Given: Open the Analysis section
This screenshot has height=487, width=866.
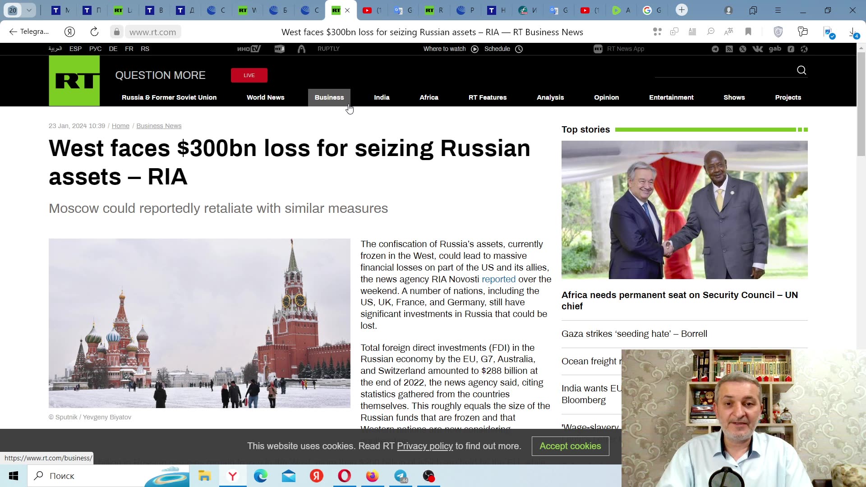Looking at the screenshot, I should point(550,97).
